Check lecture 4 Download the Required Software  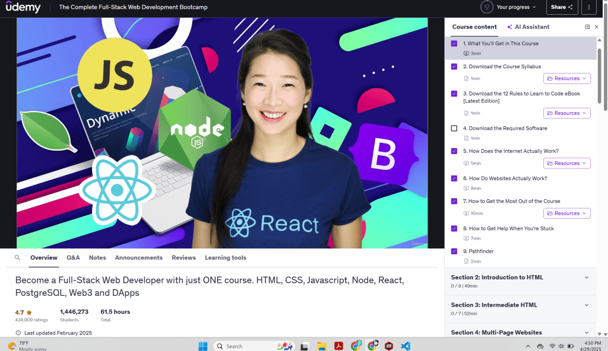pyautogui.click(x=454, y=128)
